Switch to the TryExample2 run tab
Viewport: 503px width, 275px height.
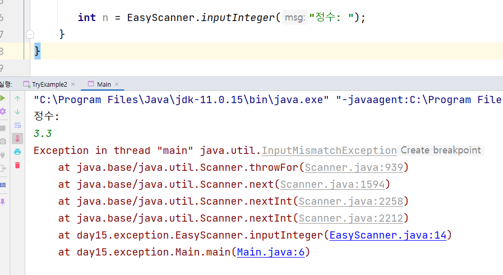pyautogui.click(x=49, y=84)
